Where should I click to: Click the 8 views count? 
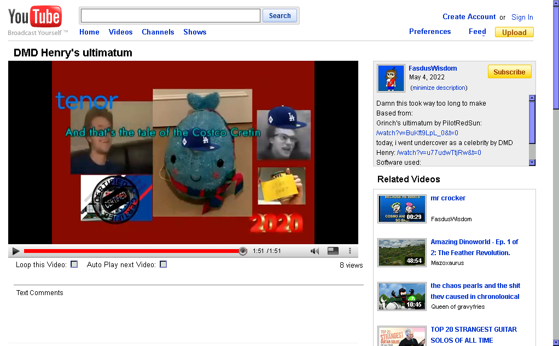(x=351, y=265)
